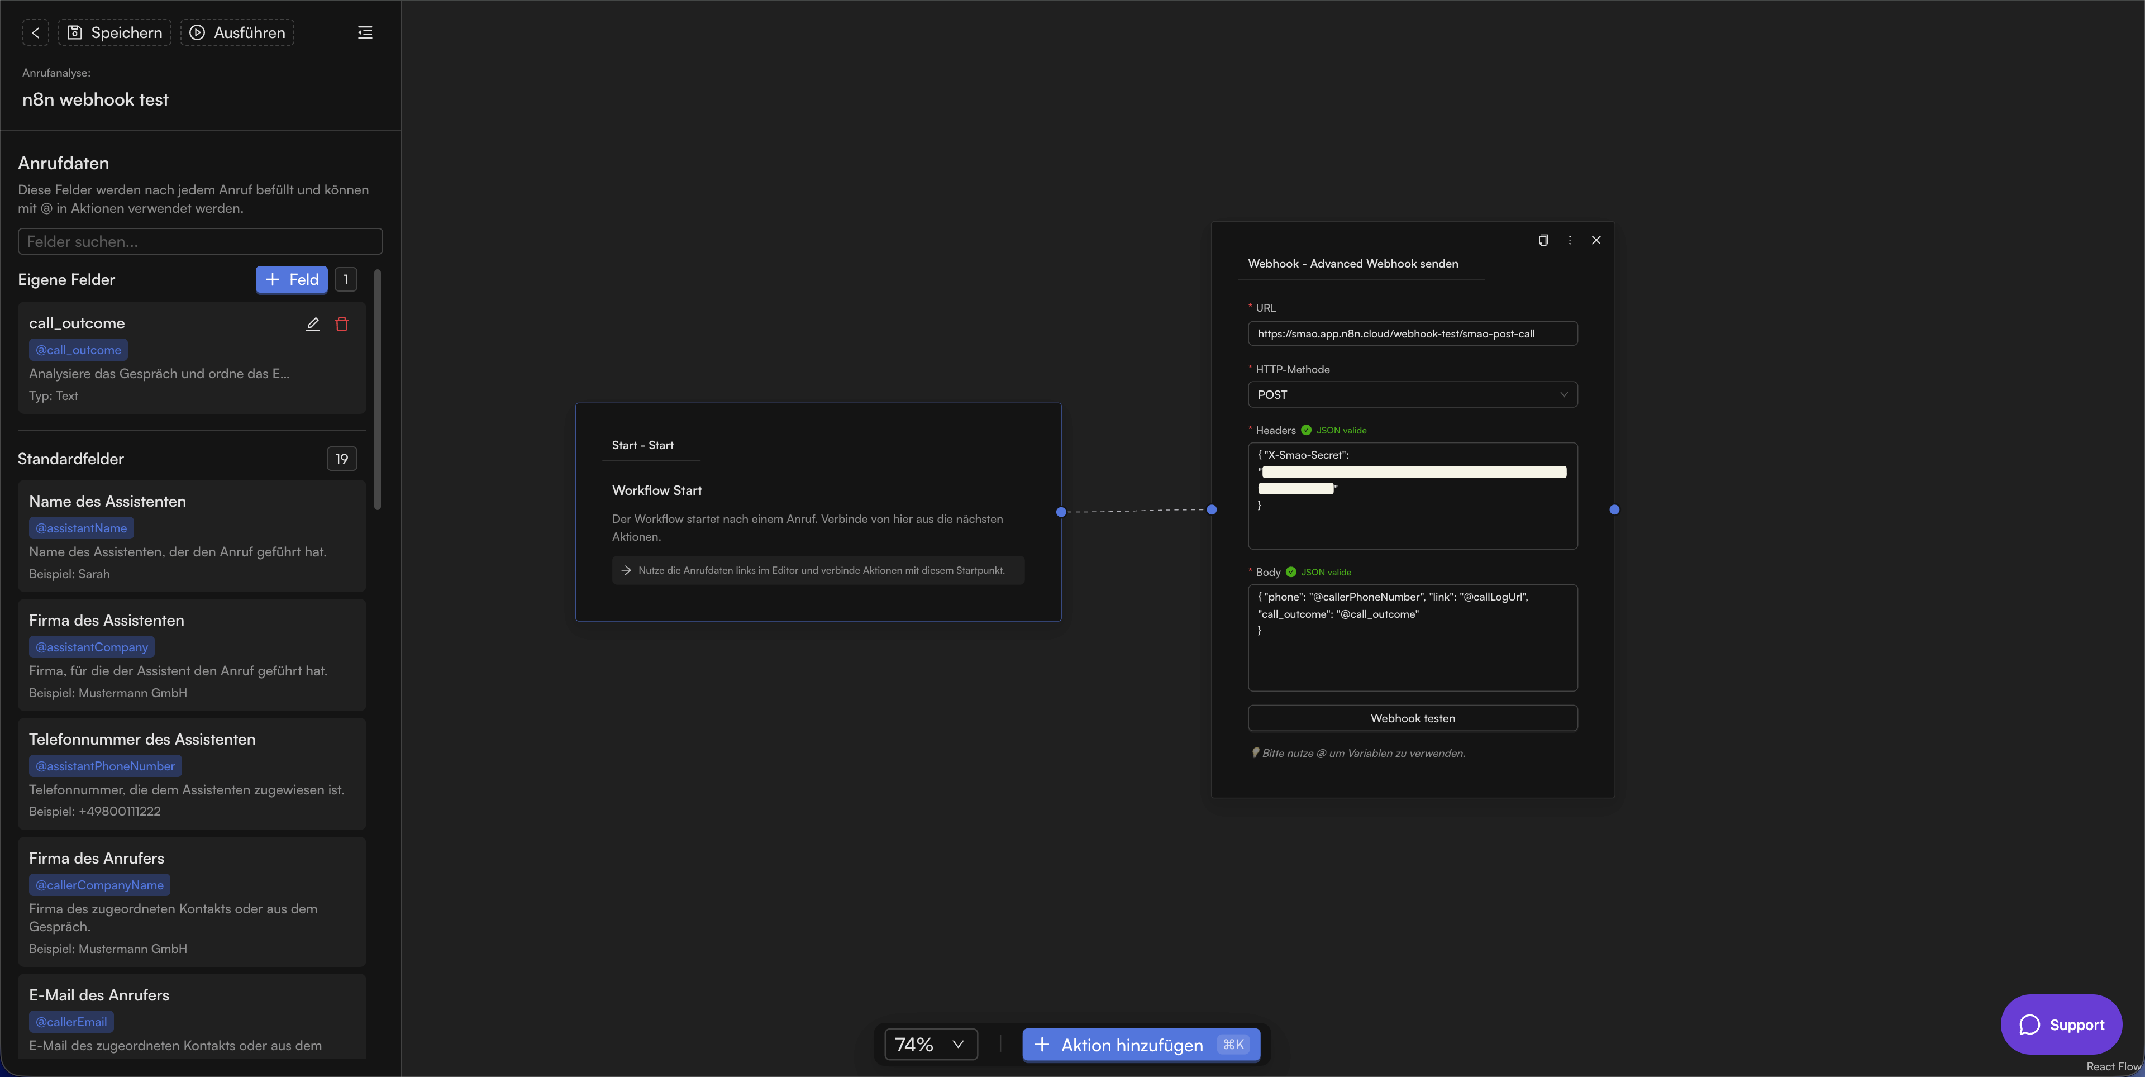This screenshot has width=2145, height=1077.
Task: Click the Webhook node output connector handle
Action: pos(1614,510)
